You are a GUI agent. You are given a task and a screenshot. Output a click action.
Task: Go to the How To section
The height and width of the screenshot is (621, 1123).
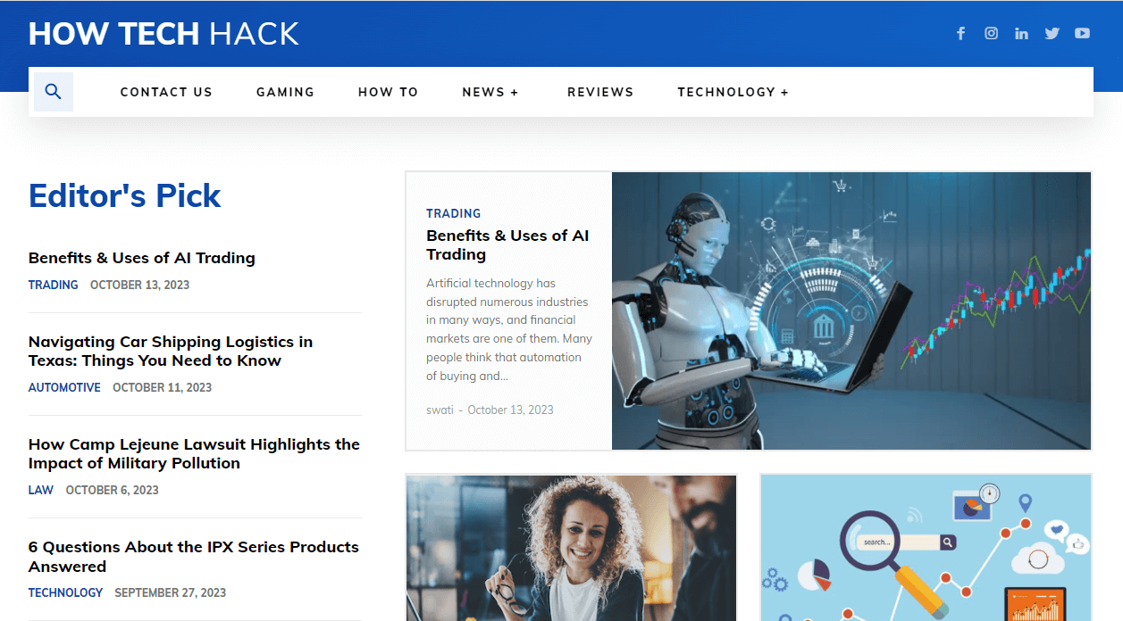(x=388, y=92)
